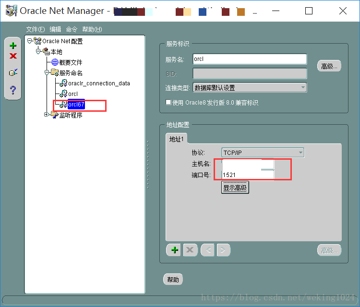Viewport: 360px width, 307px height.
Task: Click the orcl67 service icon
Action: 63,105
